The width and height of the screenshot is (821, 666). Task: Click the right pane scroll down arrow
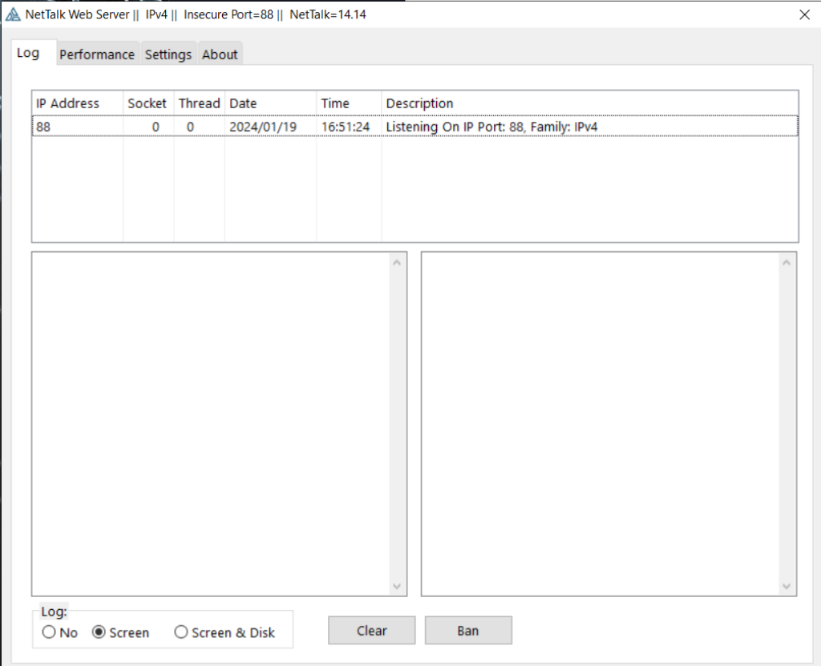pos(787,587)
